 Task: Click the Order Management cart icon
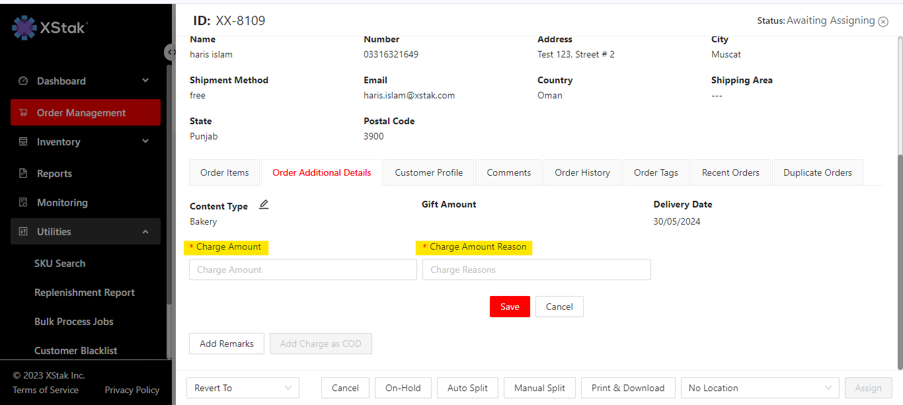pos(23,113)
